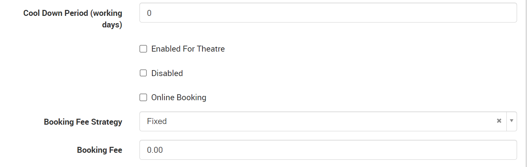The height and width of the screenshot is (167, 527).
Task: Click the Booking Fee Strategy label
Action: click(83, 122)
